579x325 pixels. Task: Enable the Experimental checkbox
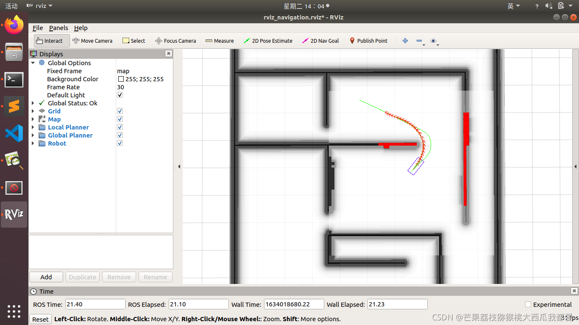pos(528,304)
